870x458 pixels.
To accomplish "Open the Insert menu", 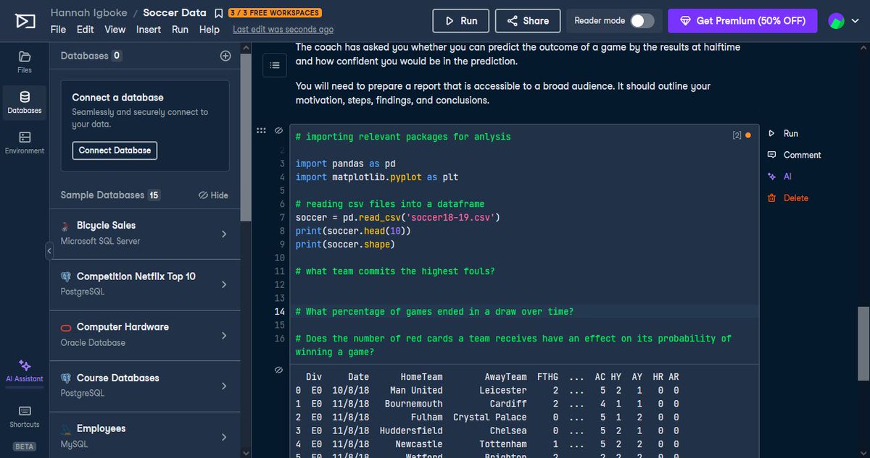I will [149, 30].
